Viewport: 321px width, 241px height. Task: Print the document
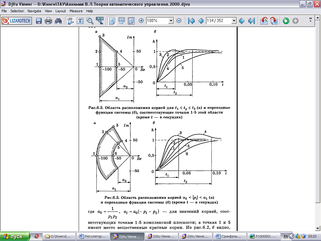(x=48, y=21)
